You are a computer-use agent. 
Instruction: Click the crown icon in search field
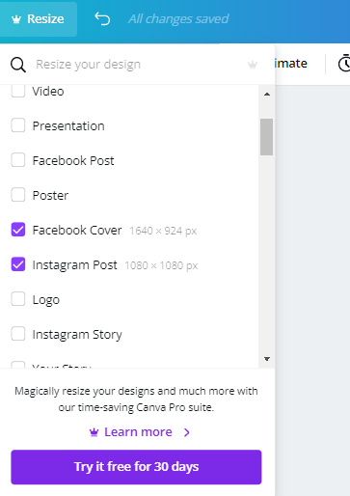pos(253,65)
